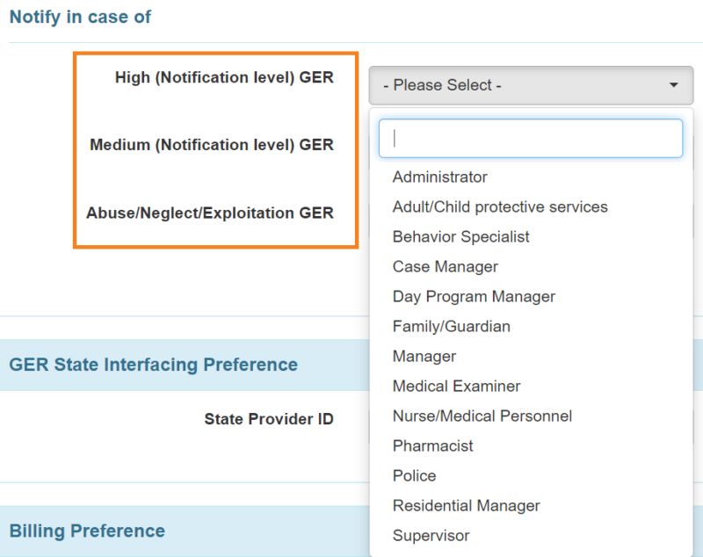The width and height of the screenshot is (703, 557).
Task: Choose Adult/Child protective services option
Action: click(x=500, y=206)
